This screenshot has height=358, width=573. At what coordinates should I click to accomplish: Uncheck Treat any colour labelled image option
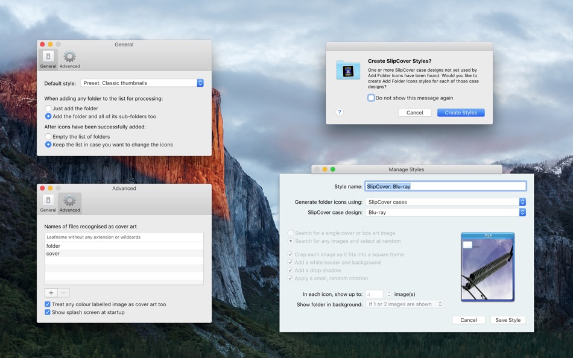pyautogui.click(x=48, y=304)
